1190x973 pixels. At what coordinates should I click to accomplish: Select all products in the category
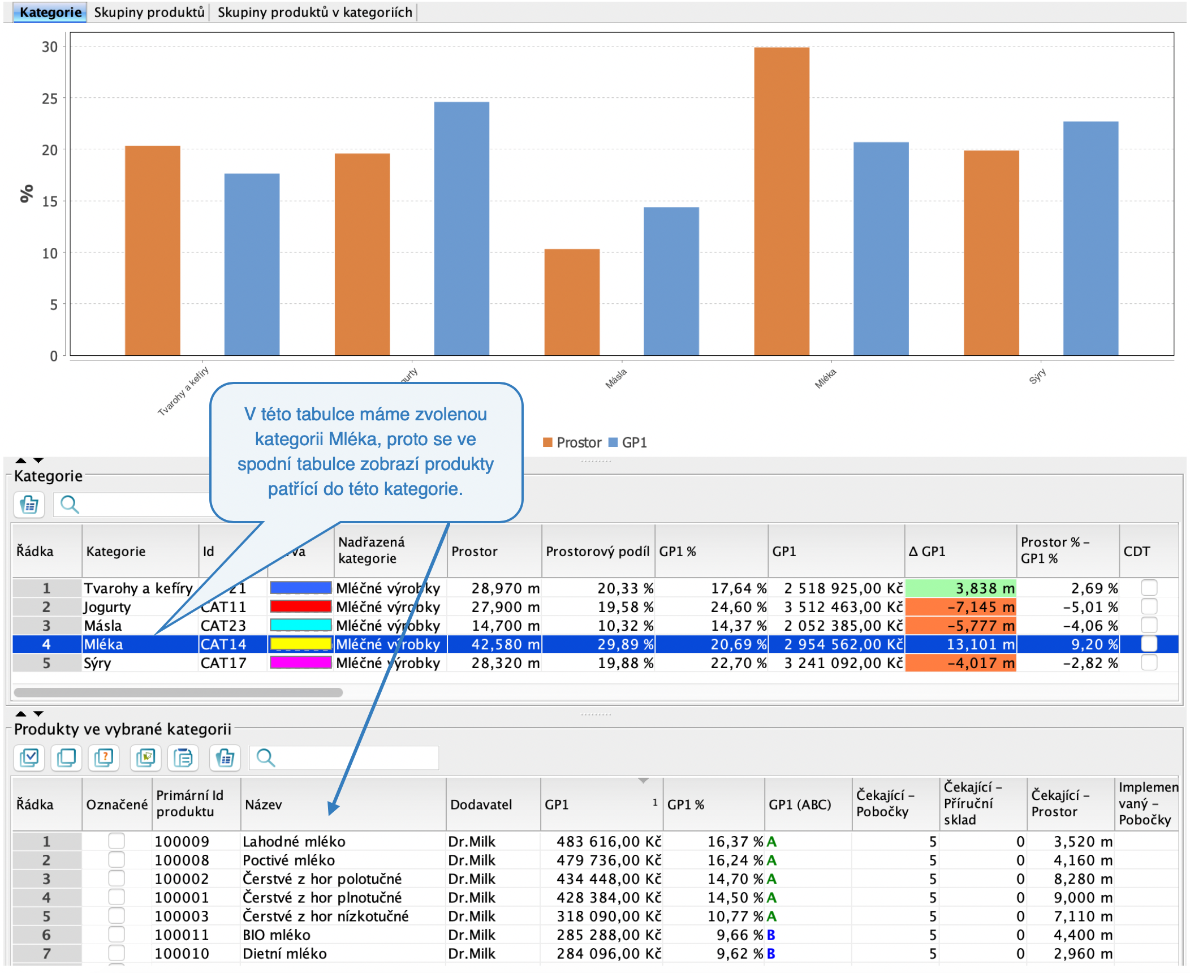29,758
